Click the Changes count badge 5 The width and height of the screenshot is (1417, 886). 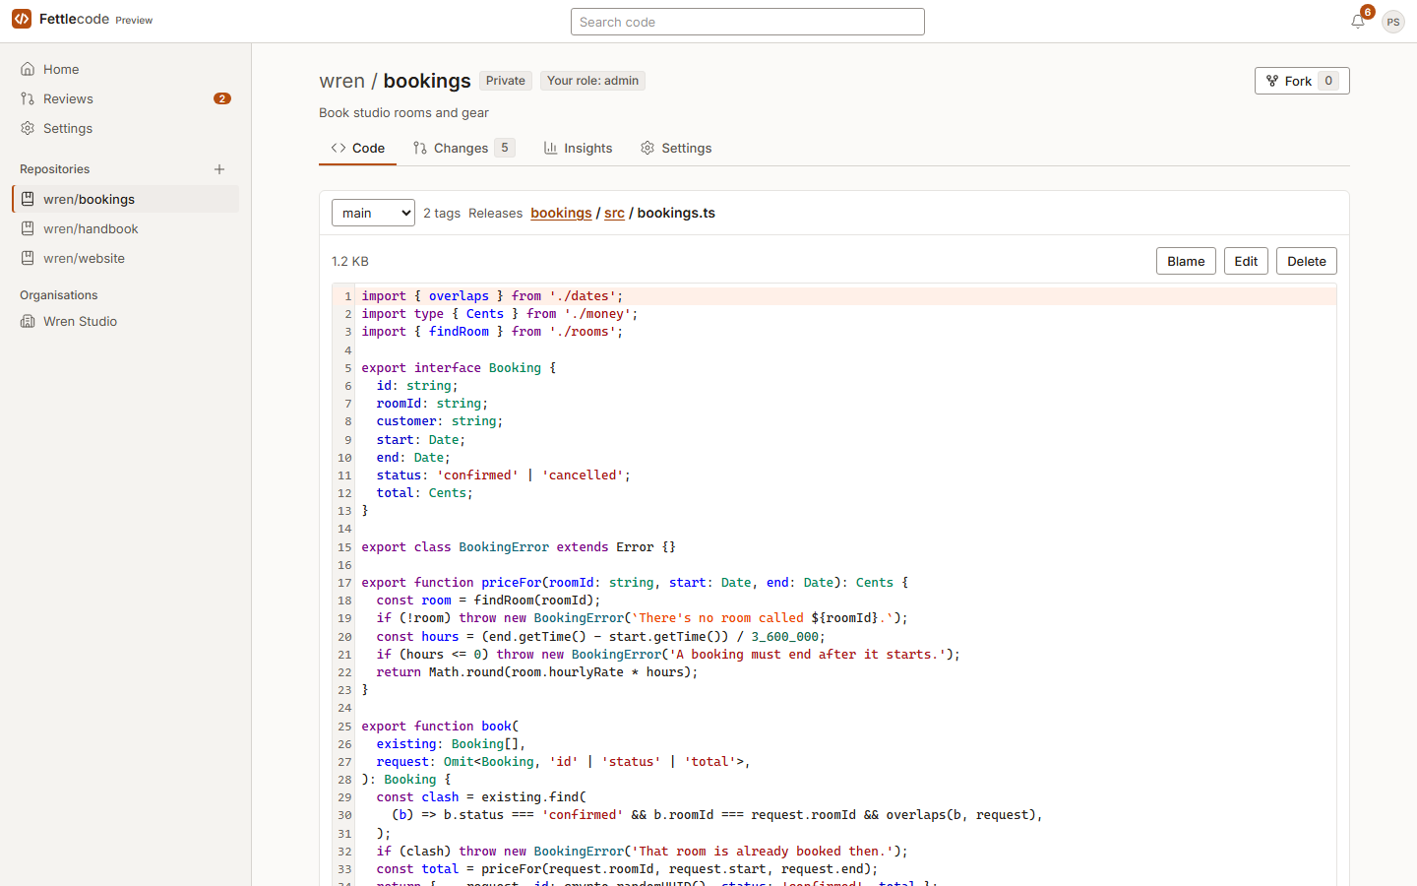pyautogui.click(x=505, y=148)
